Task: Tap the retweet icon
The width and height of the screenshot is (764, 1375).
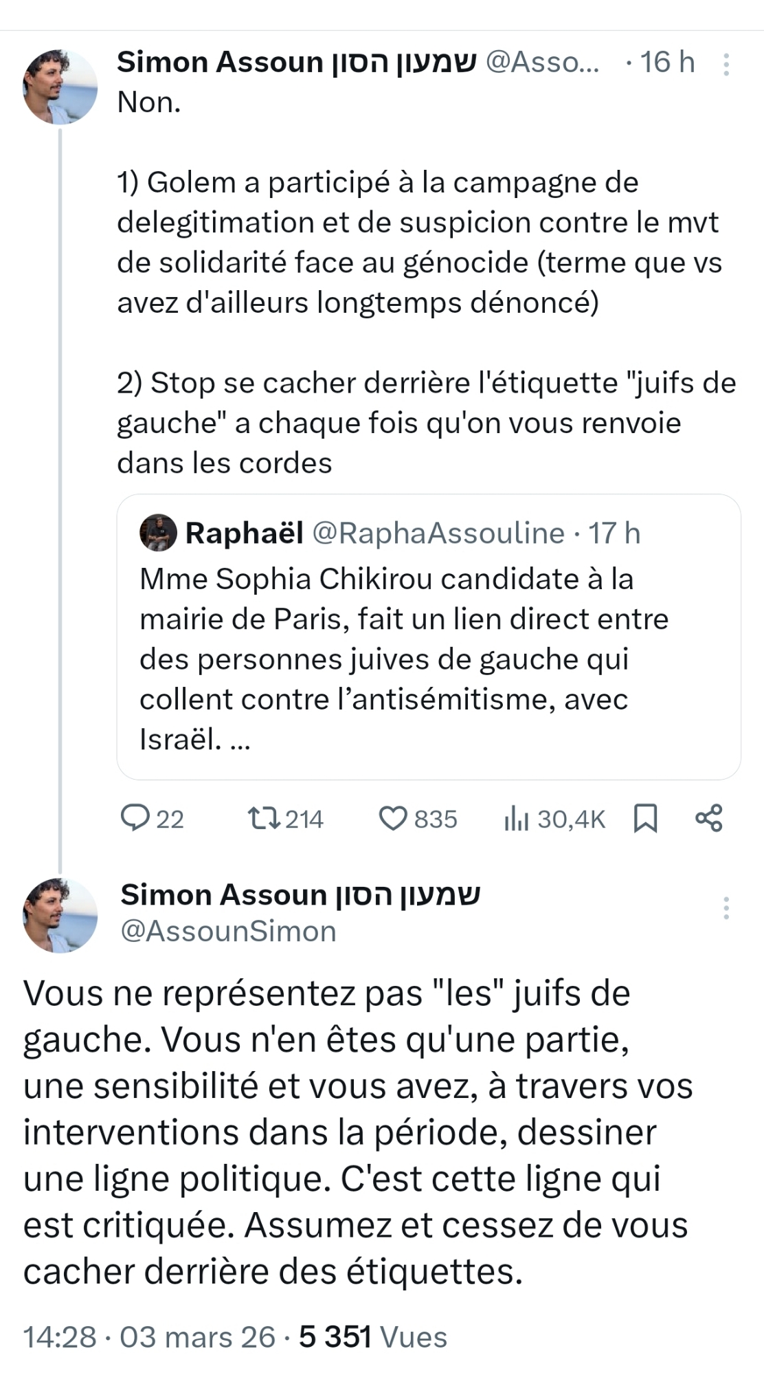Action: pyautogui.click(x=264, y=818)
